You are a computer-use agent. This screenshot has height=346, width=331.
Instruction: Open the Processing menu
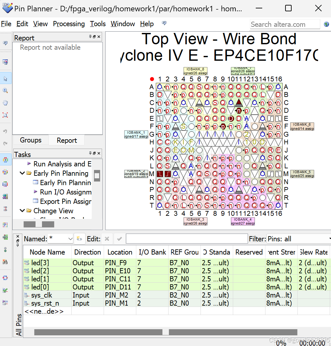[x=69, y=24]
